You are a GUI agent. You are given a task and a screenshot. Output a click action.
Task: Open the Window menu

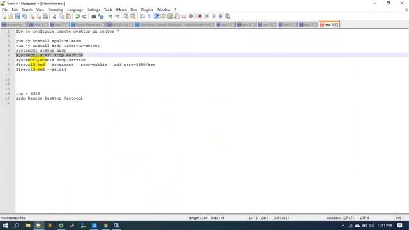point(164,10)
